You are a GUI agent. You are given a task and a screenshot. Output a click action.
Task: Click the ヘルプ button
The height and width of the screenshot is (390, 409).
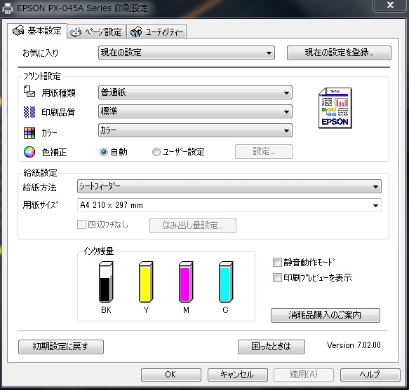[370, 375]
